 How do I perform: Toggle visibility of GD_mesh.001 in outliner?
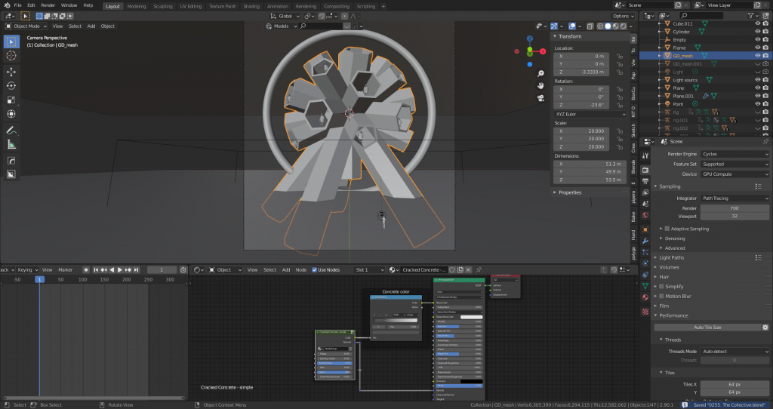pyautogui.click(x=758, y=64)
